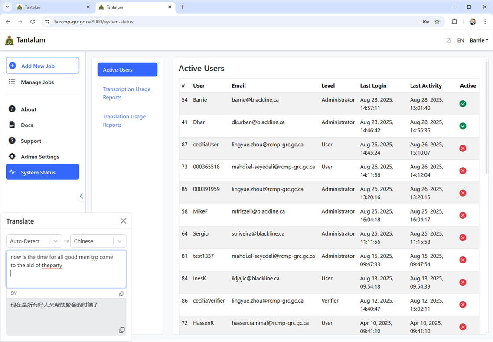The image size is (493, 342).
Task: Click email soliveira@blackline.ca
Action: tap(258, 234)
